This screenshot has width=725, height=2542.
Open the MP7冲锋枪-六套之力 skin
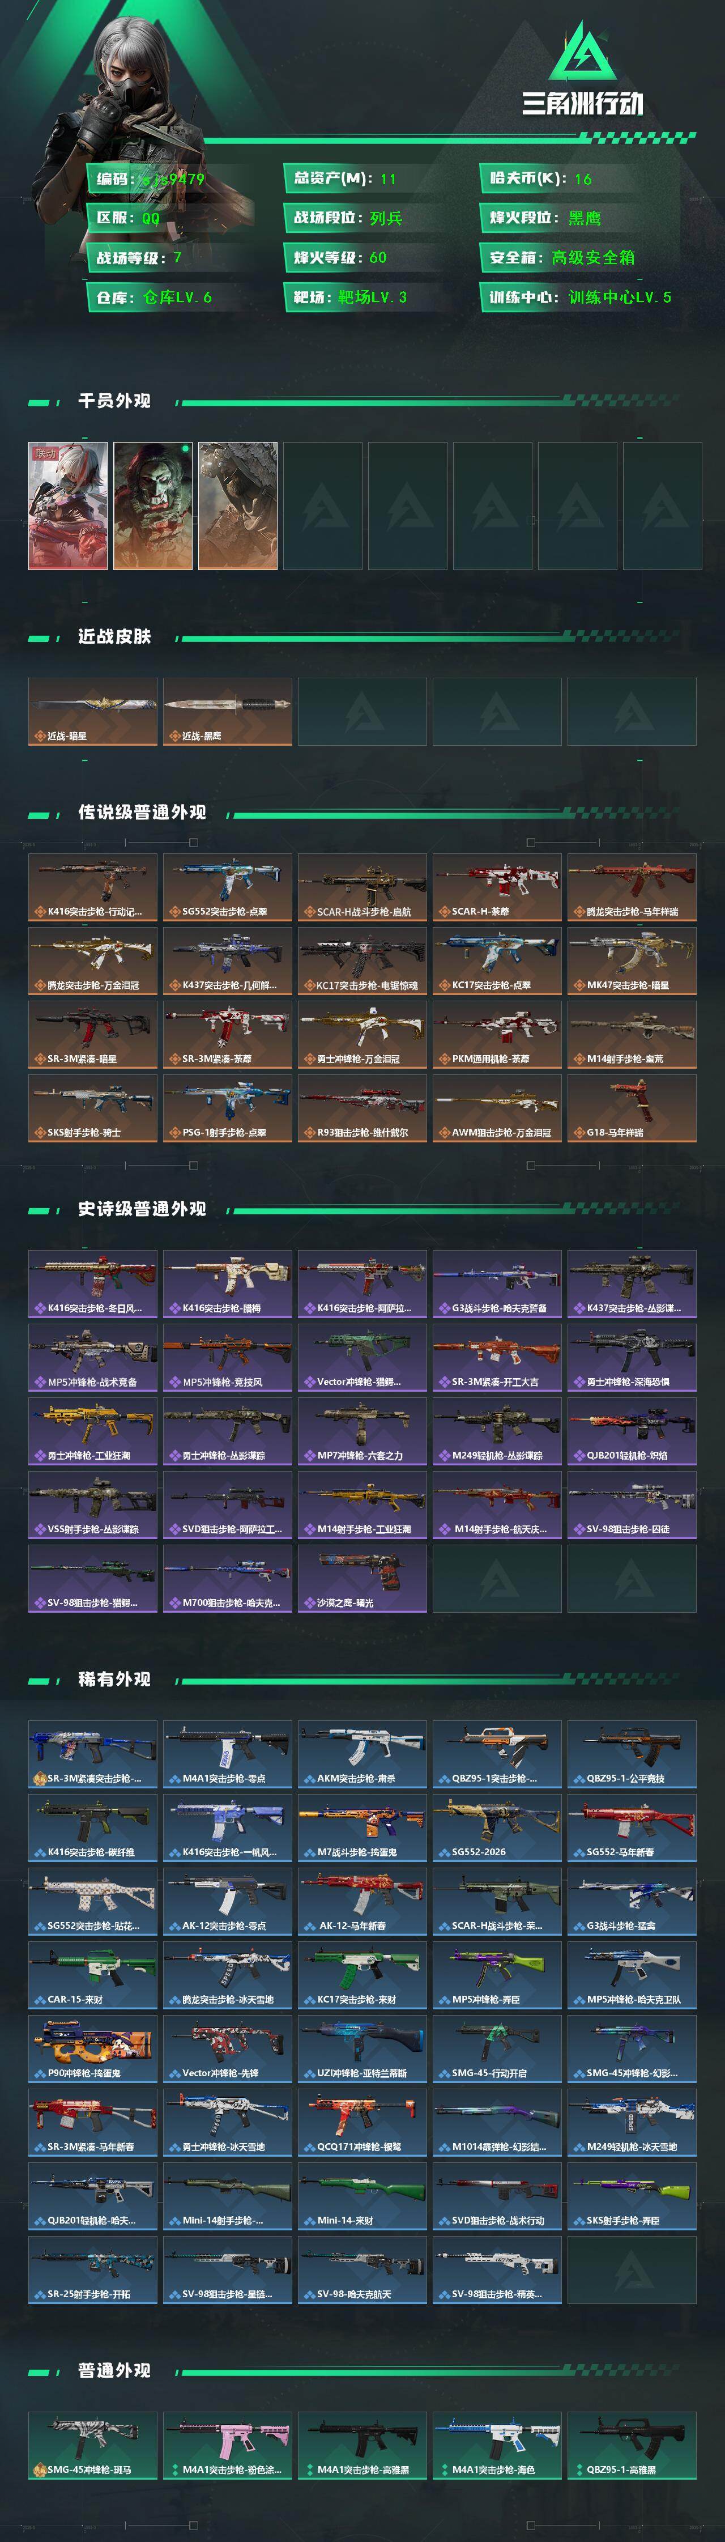coord(362,1431)
